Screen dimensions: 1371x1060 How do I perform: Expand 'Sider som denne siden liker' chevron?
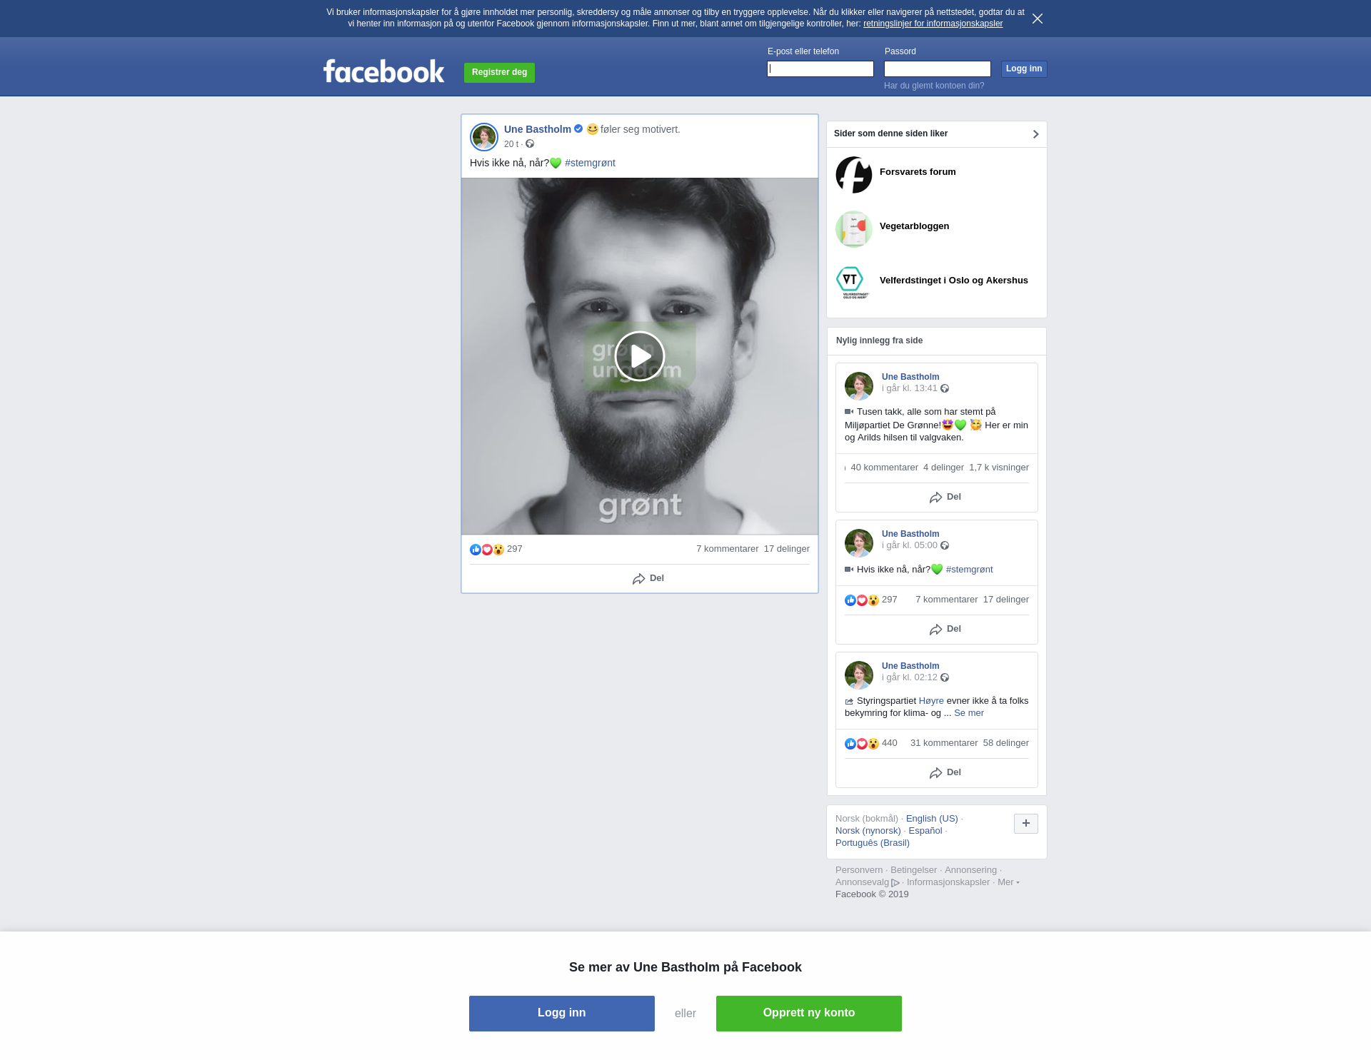coord(1035,134)
